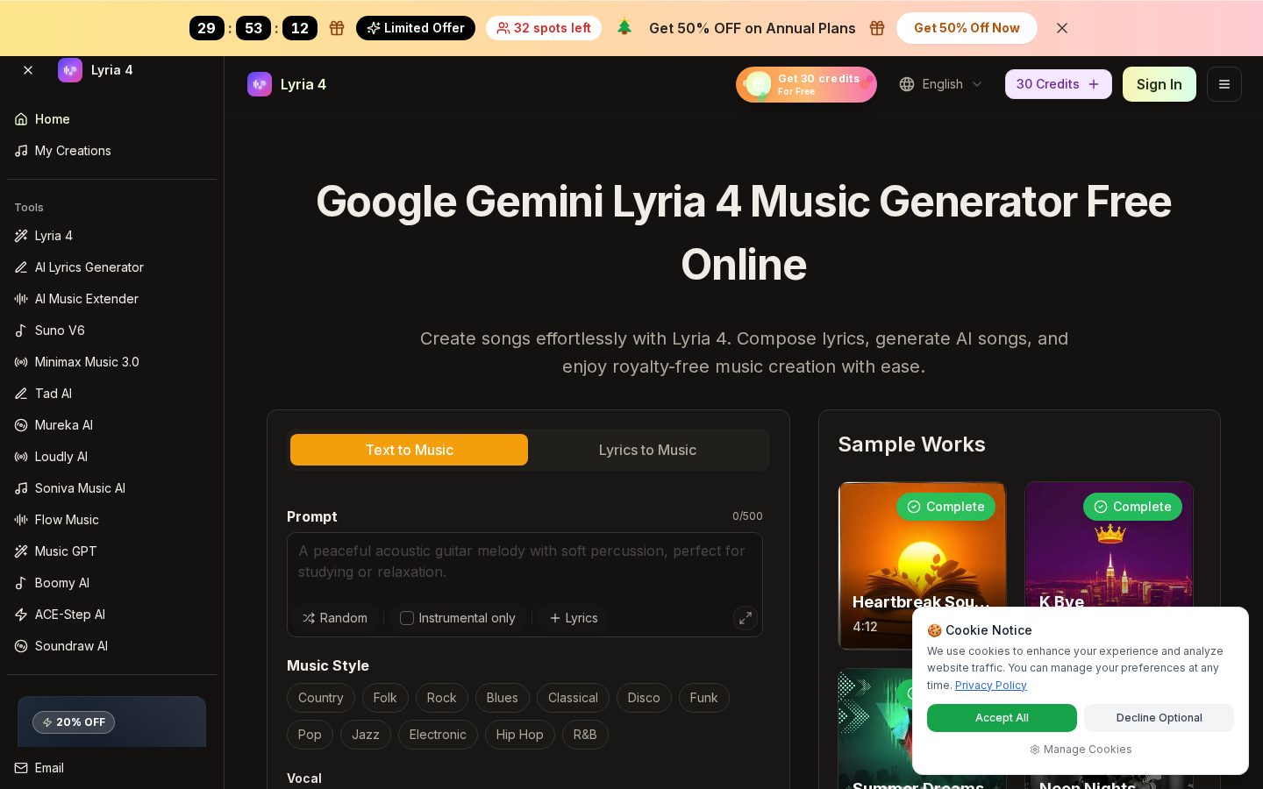The height and width of the screenshot is (789, 1263).
Task: Select the Jazz music style
Action: [366, 735]
